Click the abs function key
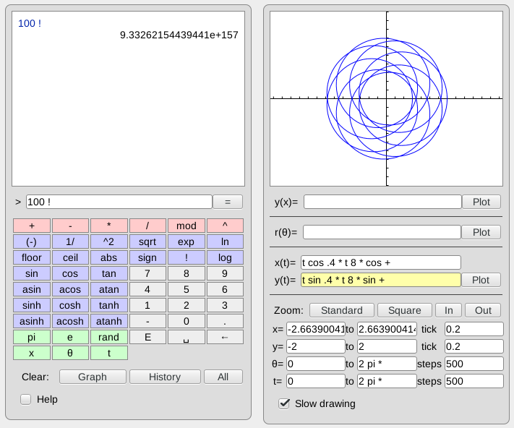 [109, 257]
